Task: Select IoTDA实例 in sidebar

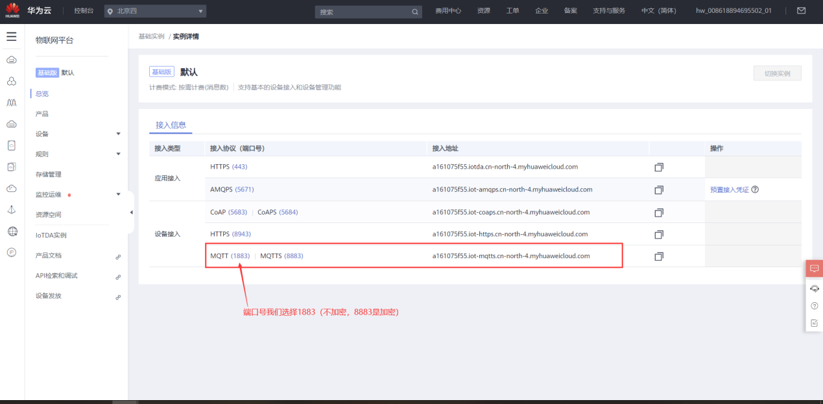Action: [x=51, y=235]
